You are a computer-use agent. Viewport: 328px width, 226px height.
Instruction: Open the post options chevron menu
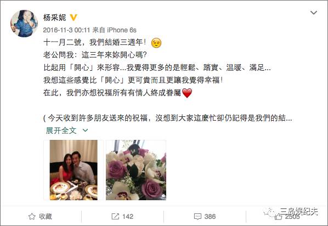coord(313,13)
